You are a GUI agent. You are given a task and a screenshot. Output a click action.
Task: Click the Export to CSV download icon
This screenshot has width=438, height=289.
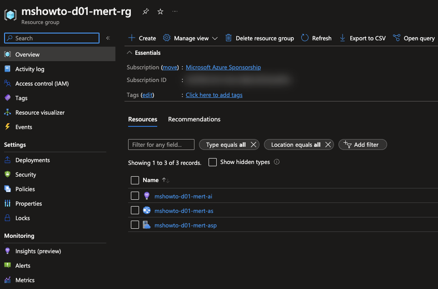pos(343,38)
